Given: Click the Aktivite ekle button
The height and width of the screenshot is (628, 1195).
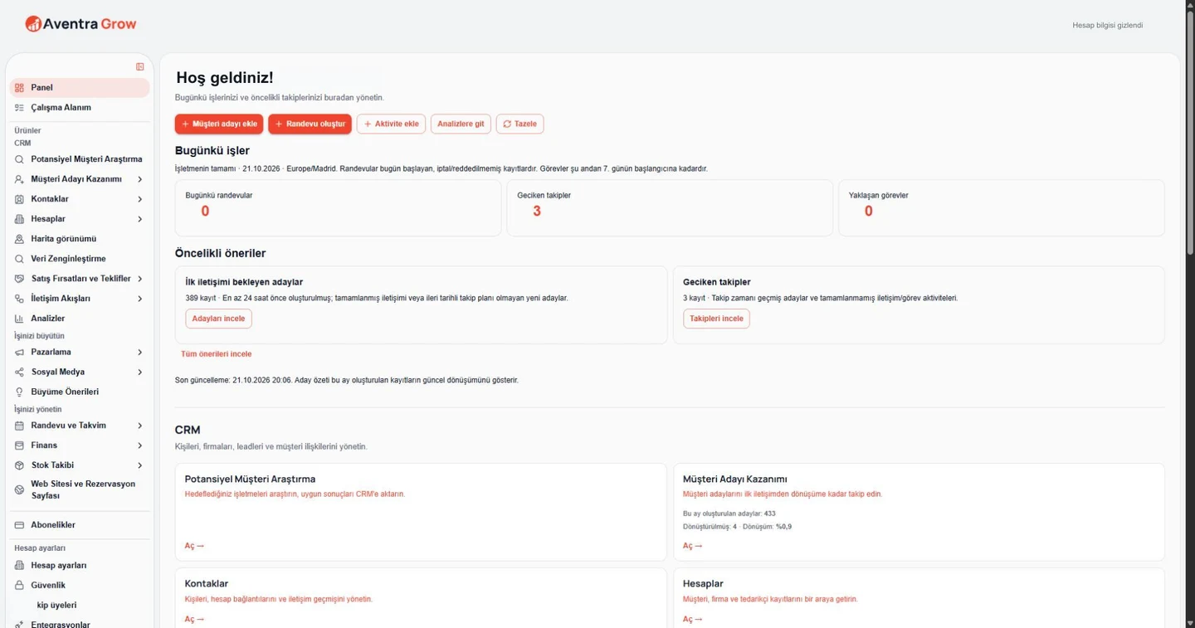Looking at the screenshot, I should pyautogui.click(x=391, y=124).
